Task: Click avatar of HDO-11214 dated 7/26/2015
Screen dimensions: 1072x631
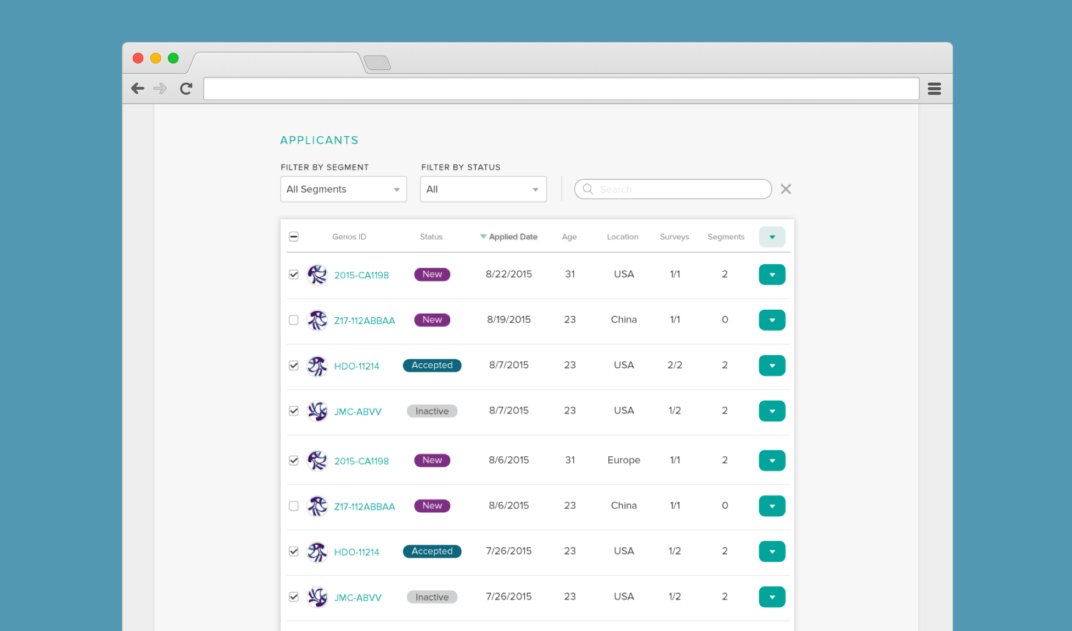Action: (x=318, y=551)
